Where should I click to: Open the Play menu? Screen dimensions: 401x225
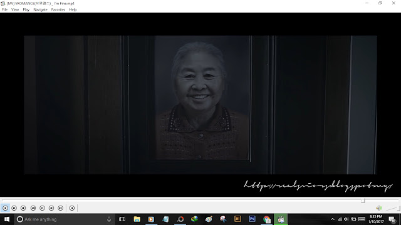click(26, 10)
